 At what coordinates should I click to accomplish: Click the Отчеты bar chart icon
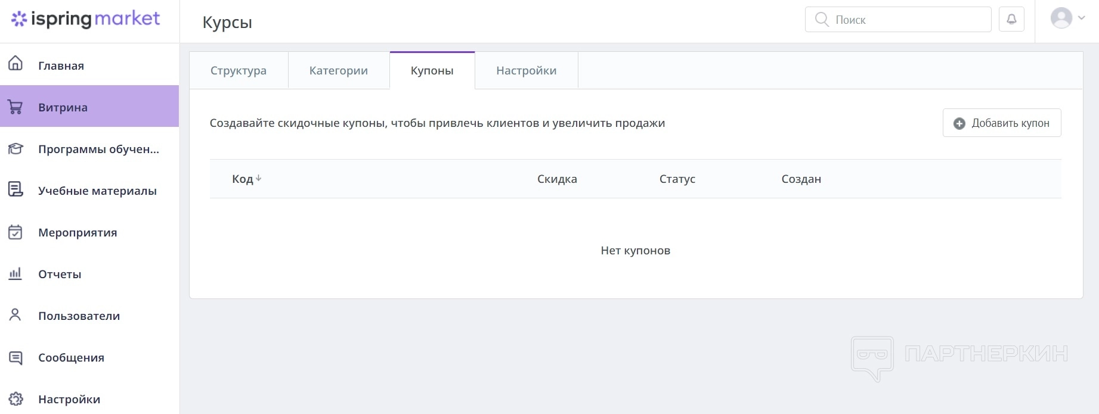click(16, 274)
